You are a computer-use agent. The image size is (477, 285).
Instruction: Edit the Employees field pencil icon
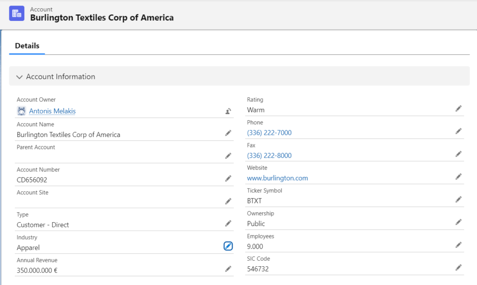point(458,245)
